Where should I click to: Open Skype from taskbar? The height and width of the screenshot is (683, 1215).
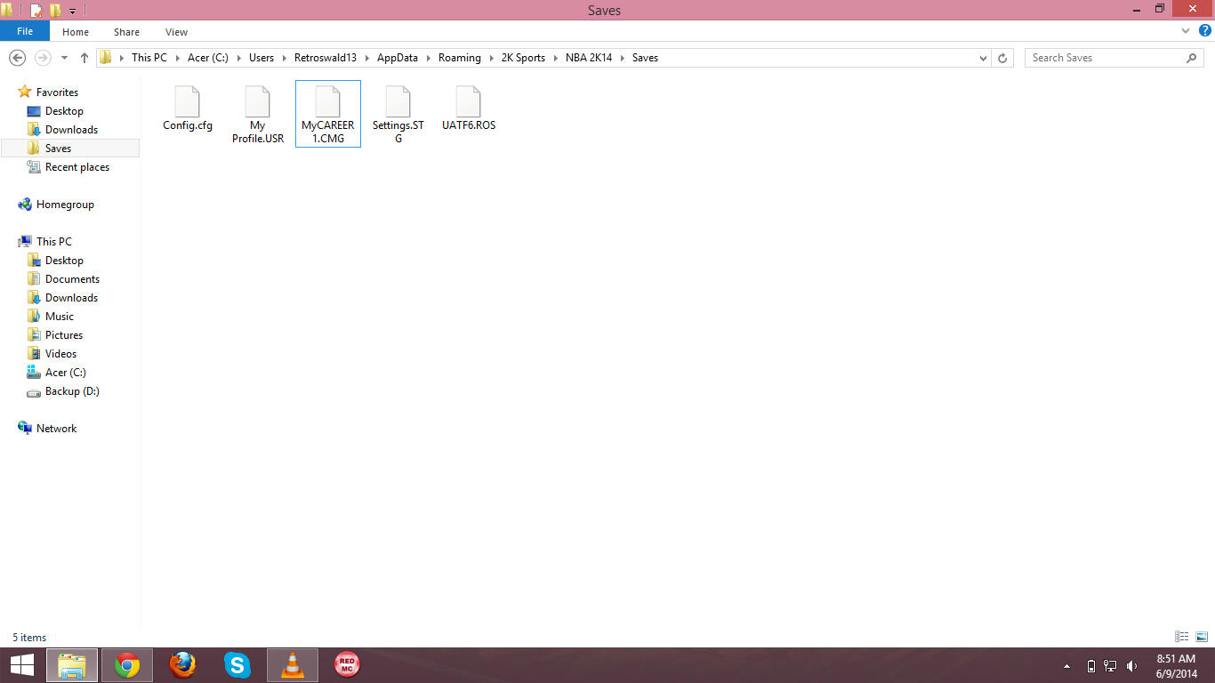point(237,665)
